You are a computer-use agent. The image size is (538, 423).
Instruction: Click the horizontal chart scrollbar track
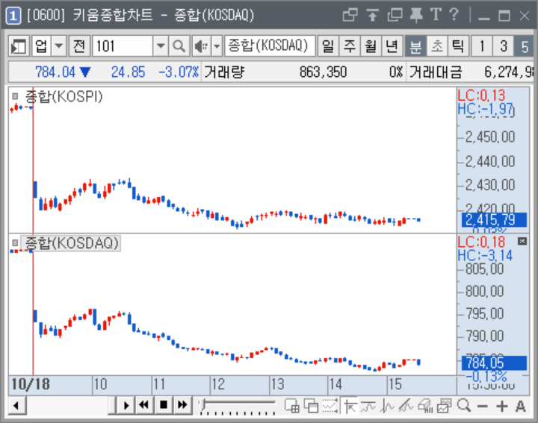click(x=67, y=406)
